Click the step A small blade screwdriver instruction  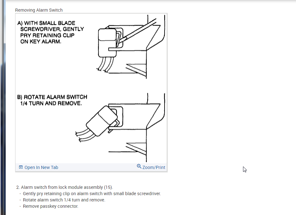pos(50,32)
